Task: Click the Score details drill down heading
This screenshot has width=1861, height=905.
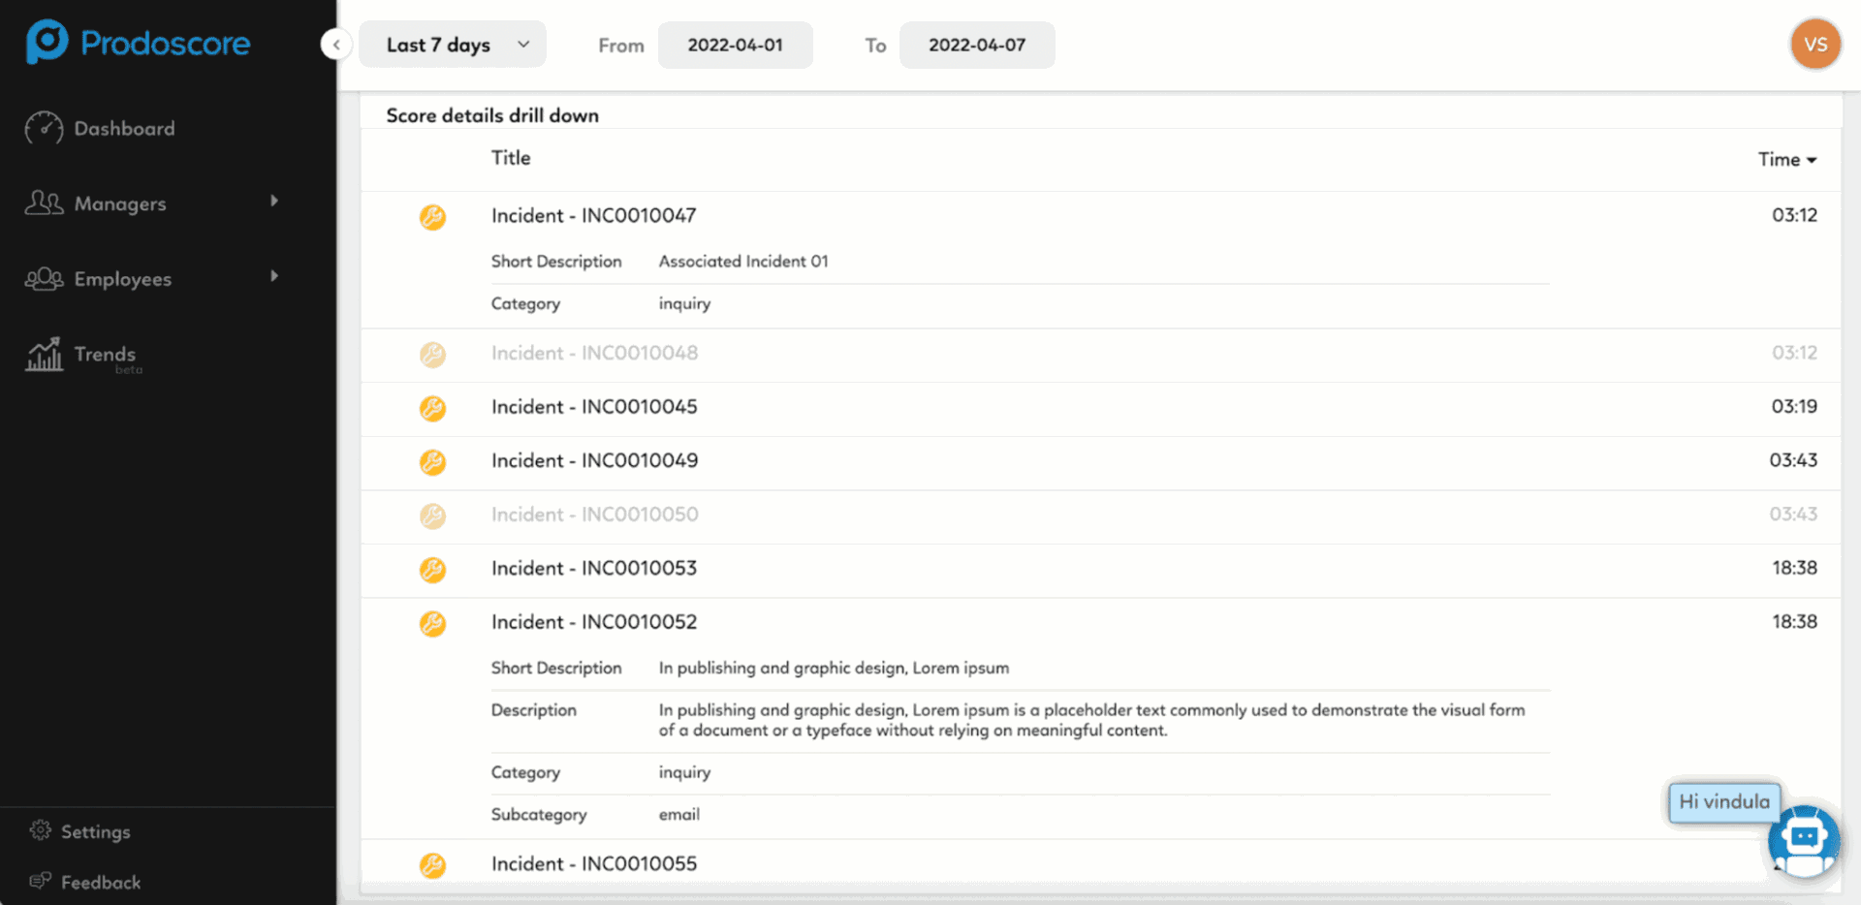Action: click(492, 115)
